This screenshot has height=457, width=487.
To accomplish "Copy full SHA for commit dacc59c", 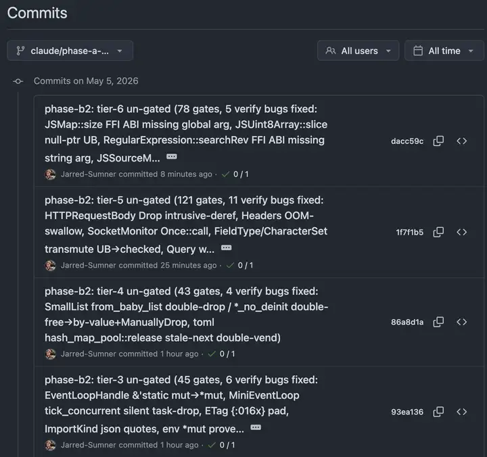I will click(438, 141).
